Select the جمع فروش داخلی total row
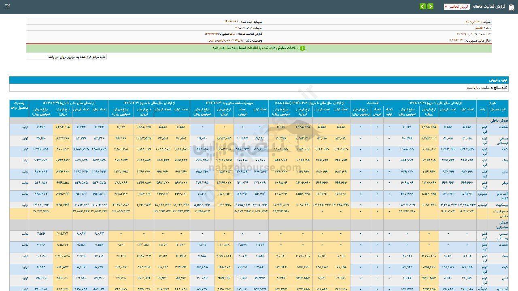The height and width of the screenshot is (291, 518). (x=259, y=214)
